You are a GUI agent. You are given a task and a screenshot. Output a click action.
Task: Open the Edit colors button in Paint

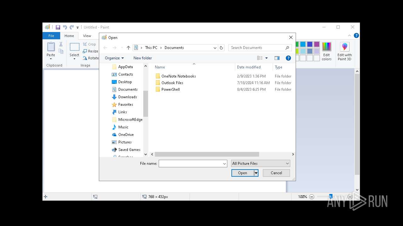point(326,51)
